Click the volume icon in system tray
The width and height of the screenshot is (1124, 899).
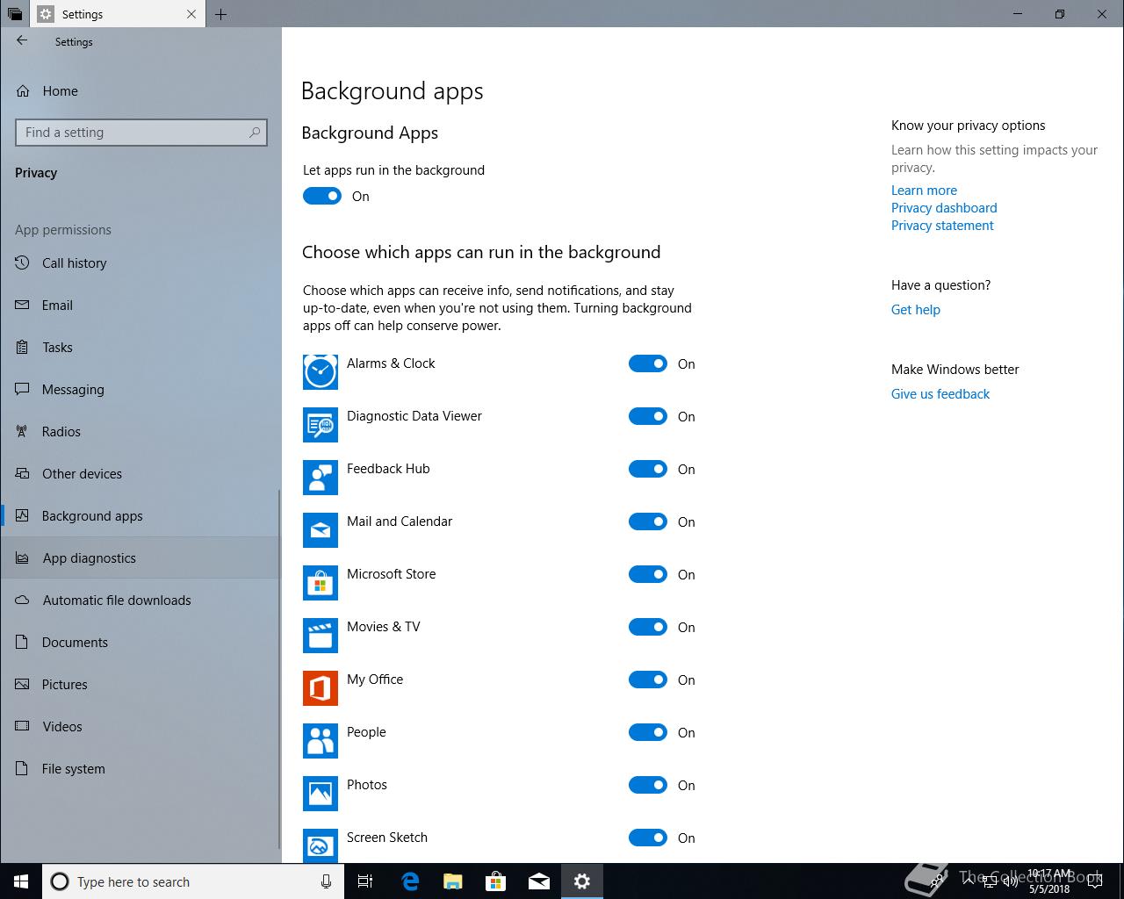[1010, 881]
